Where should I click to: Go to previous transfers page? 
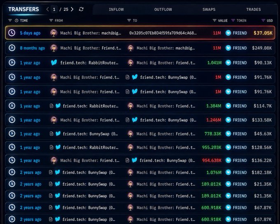[x=47, y=9]
